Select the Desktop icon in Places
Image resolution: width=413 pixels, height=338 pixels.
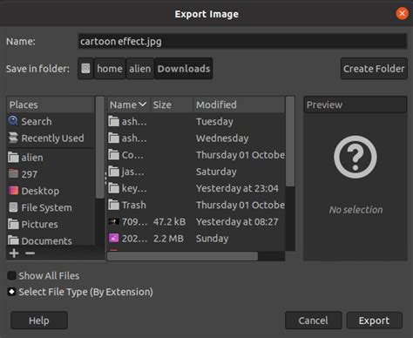pyautogui.click(x=13, y=191)
